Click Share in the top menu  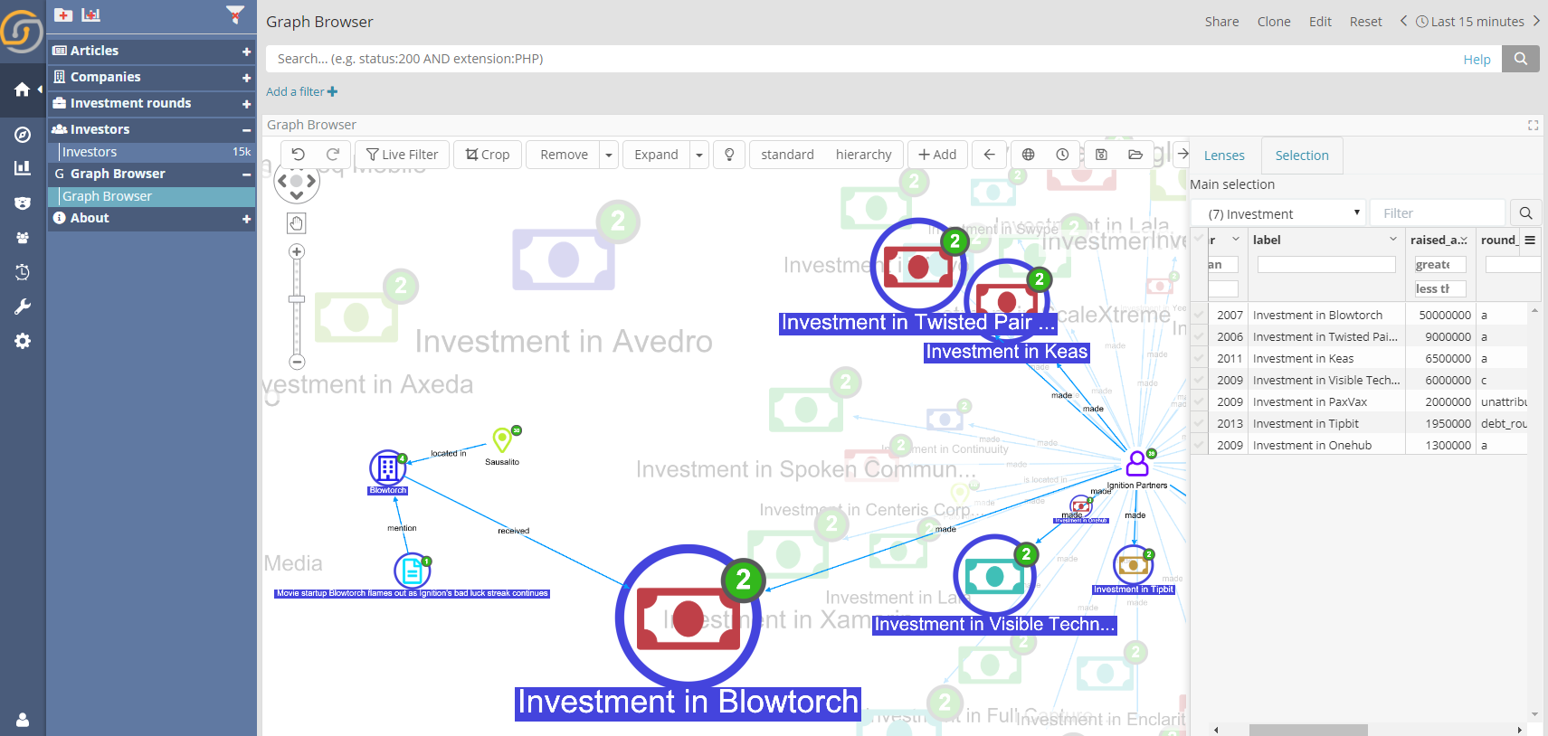(x=1221, y=22)
